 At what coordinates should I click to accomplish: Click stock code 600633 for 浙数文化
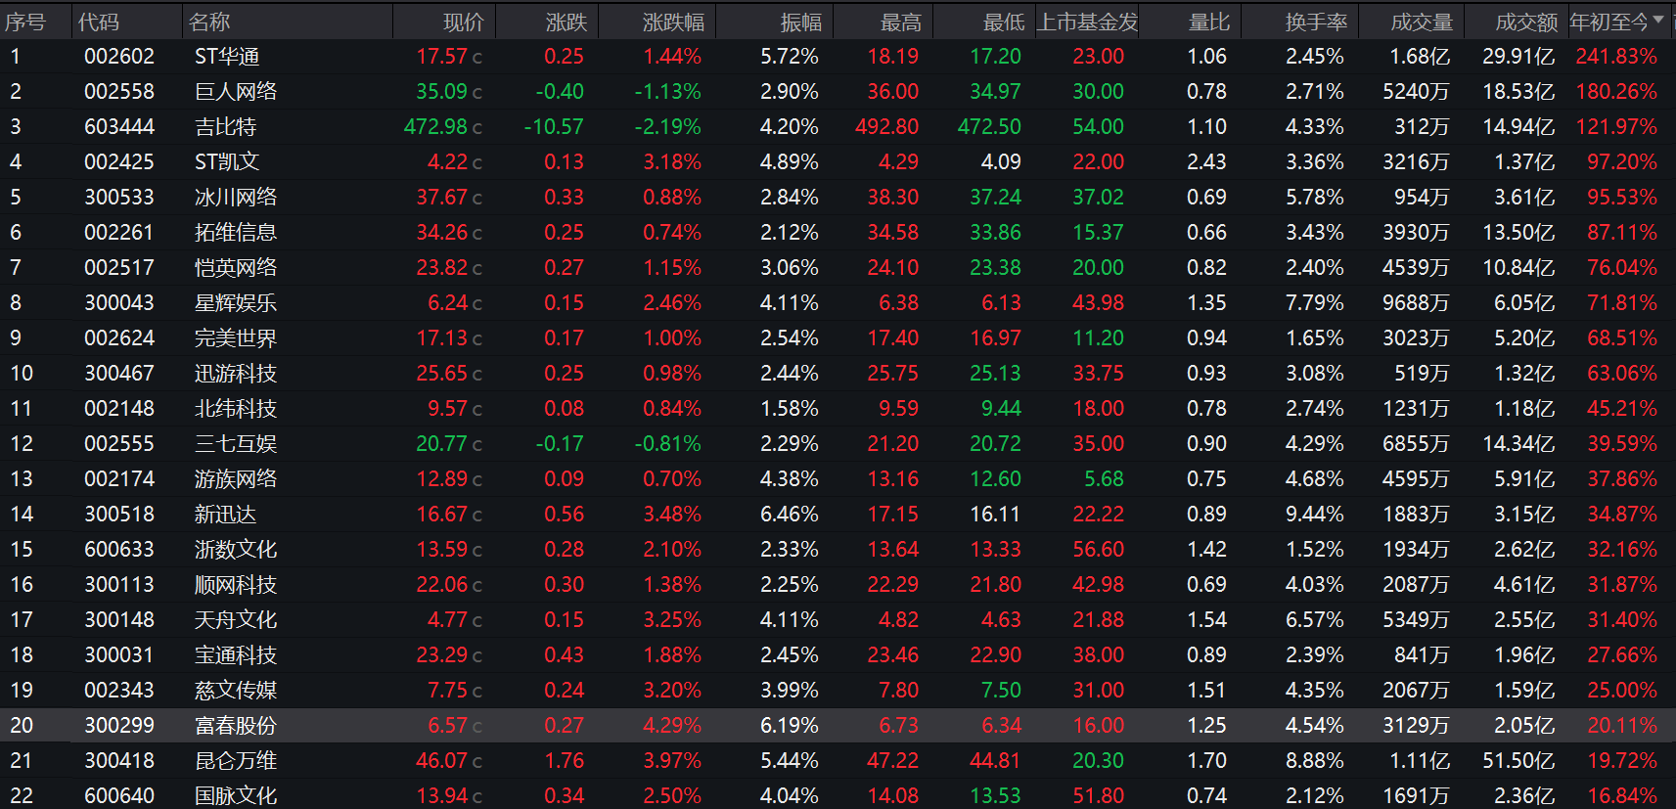click(x=119, y=550)
